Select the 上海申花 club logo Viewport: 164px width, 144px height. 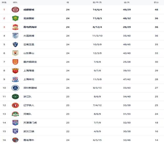pyautogui.click(x=15, y=79)
